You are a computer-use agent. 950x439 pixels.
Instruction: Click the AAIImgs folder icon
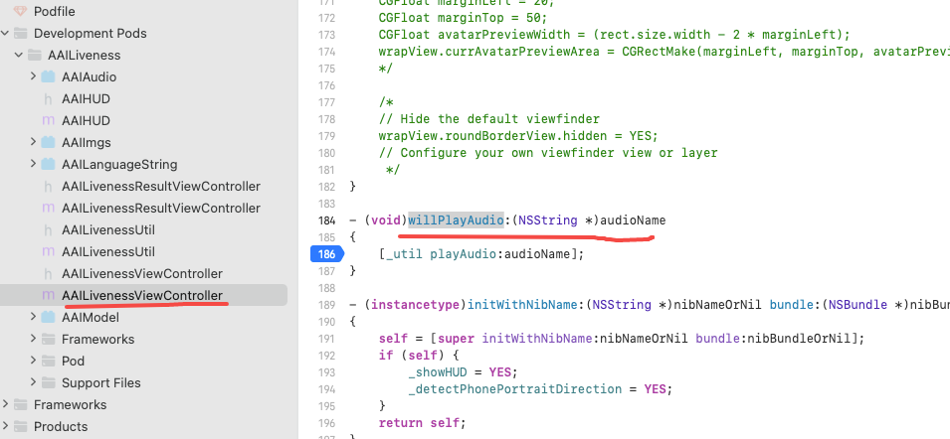click(x=49, y=142)
